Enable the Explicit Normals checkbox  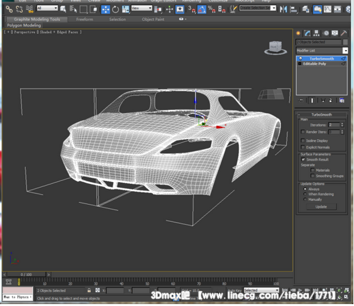[x=303, y=147]
